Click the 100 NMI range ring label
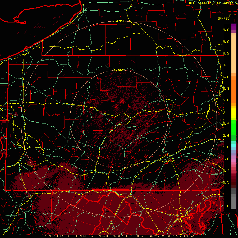Image resolution: width=238 pixels, height=238 pixels. pyautogui.click(x=119, y=21)
